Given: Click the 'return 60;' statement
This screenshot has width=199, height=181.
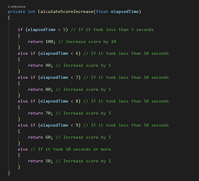Looking at the screenshot, I should (40, 137).
